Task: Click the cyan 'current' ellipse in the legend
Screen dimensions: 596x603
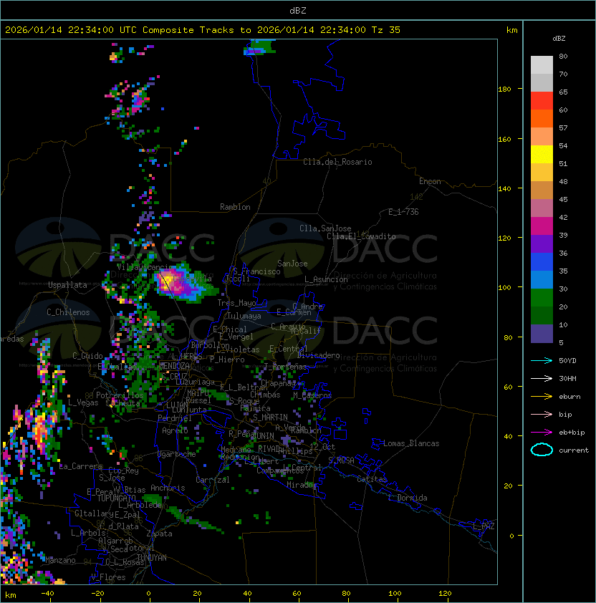Action: 542,450
